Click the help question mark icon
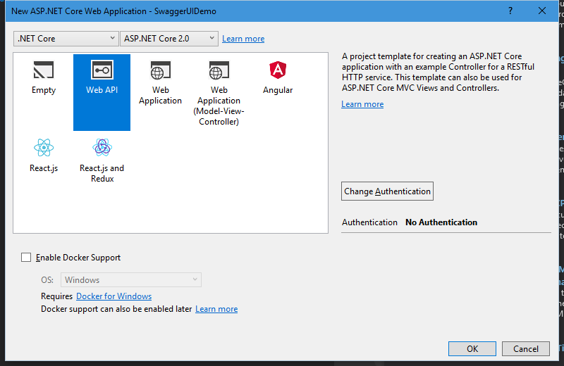 point(510,11)
